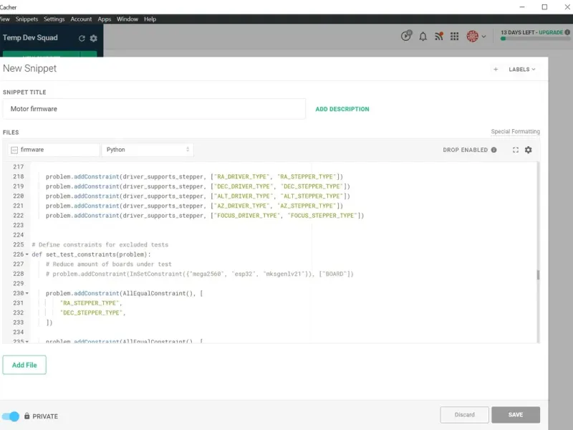The height and width of the screenshot is (430, 573).
Task: Add a label with plus icon
Action: tap(496, 69)
